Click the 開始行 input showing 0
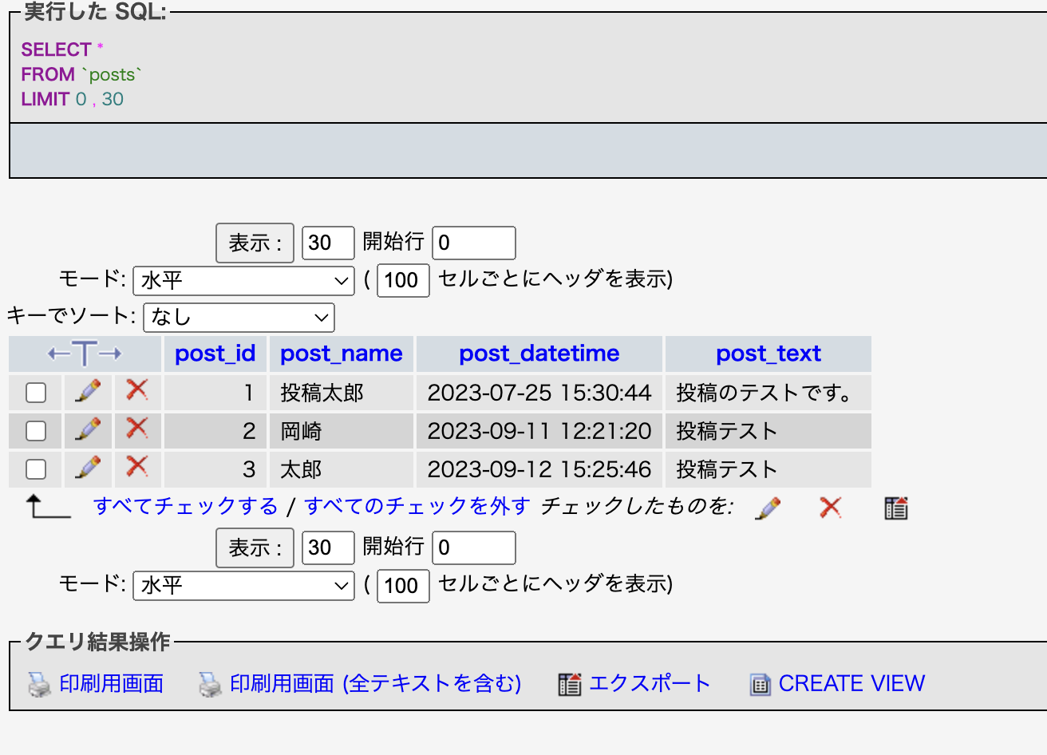The width and height of the screenshot is (1047, 755). point(473,243)
